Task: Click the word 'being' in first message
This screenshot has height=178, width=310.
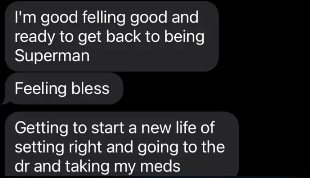Action: (185, 38)
